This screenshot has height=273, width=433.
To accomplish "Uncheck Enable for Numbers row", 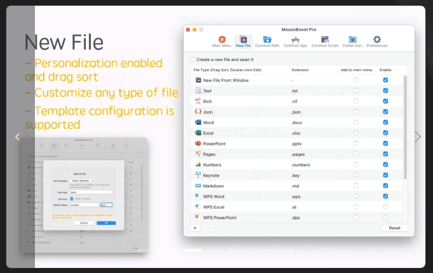I will point(385,164).
